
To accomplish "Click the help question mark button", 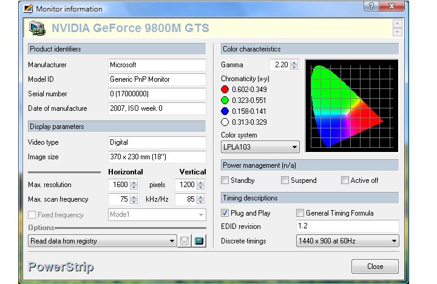I will coord(371,6).
